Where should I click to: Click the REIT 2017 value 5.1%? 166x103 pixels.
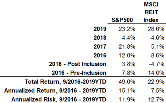click(158, 46)
